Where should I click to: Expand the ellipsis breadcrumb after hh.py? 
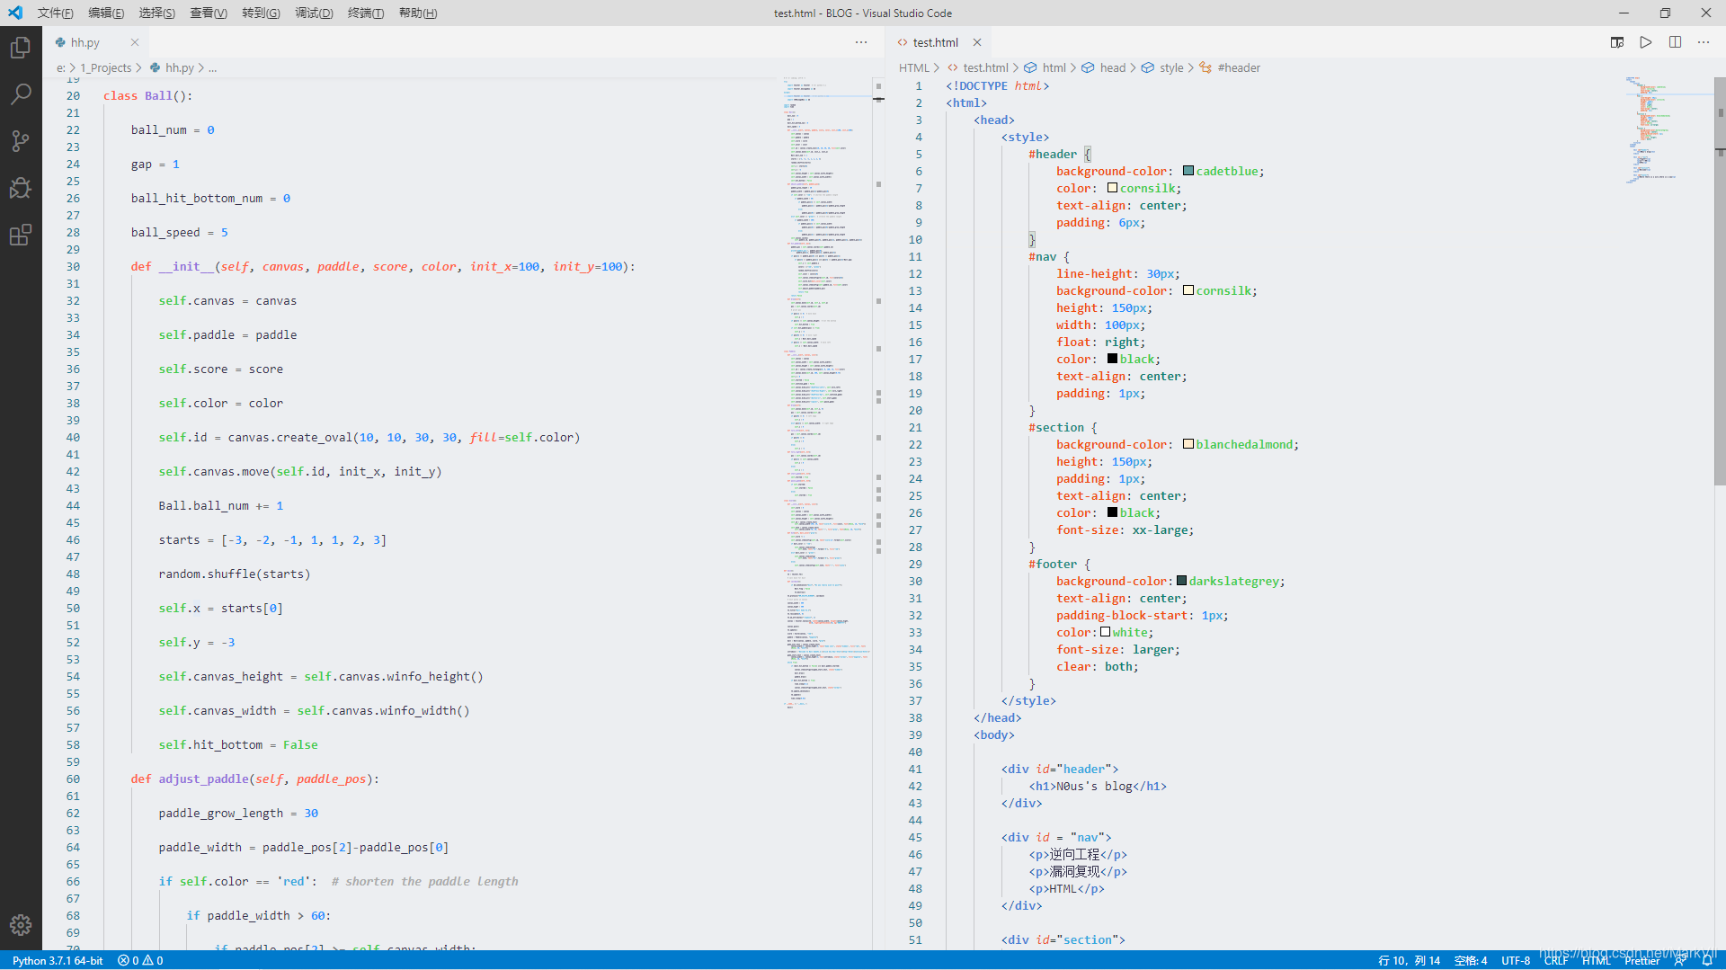212,67
